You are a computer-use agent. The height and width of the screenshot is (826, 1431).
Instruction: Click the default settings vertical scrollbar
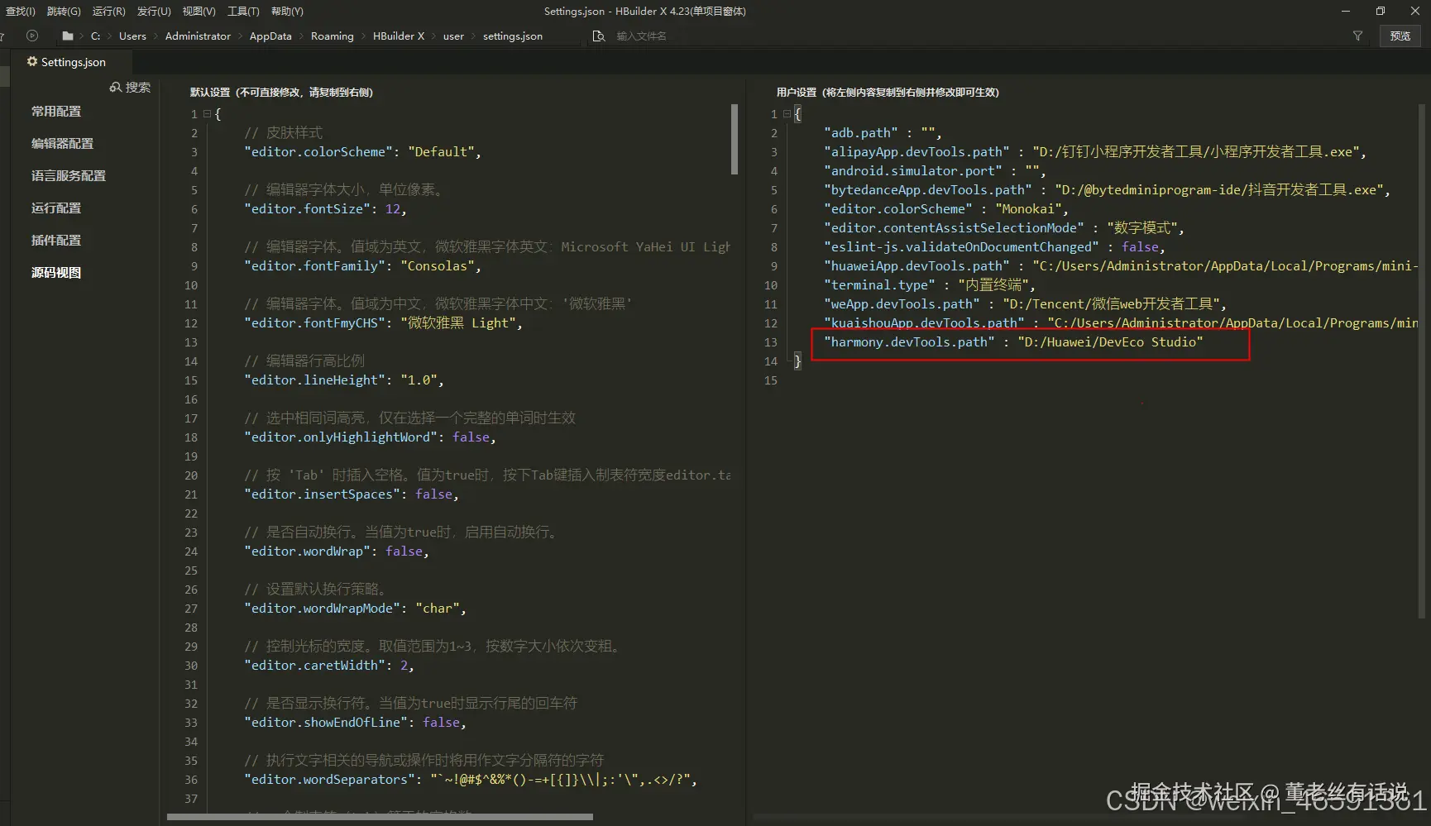tap(734, 139)
